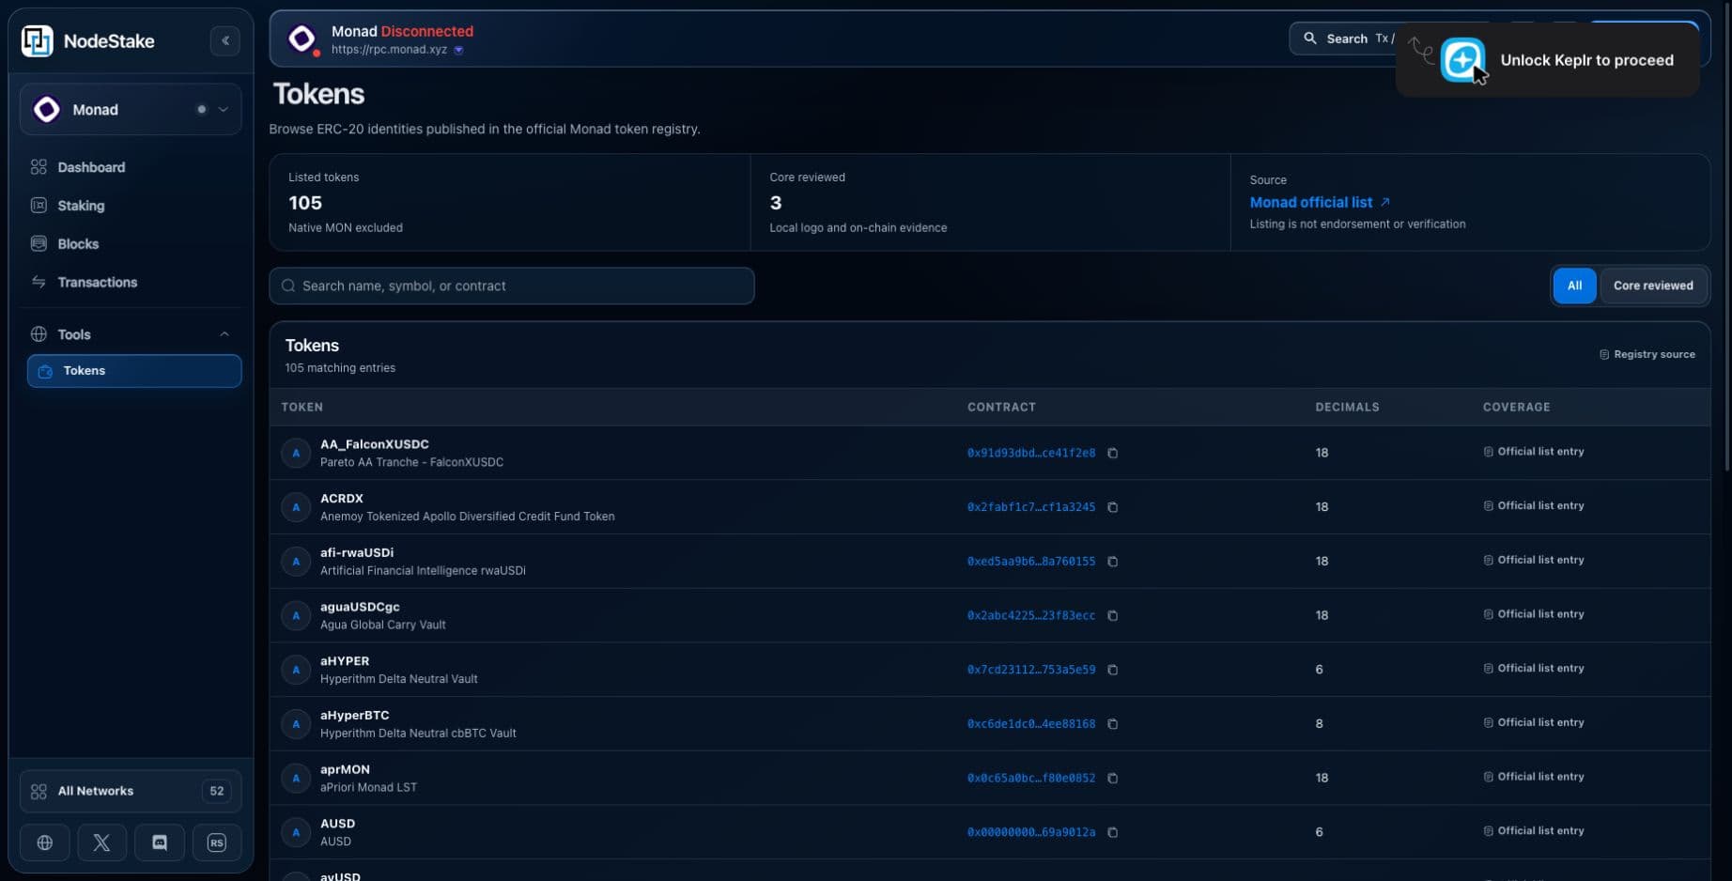Screen dimensions: 1732x881
Task: Click the 52 networks count badge
Action: point(217,791)
